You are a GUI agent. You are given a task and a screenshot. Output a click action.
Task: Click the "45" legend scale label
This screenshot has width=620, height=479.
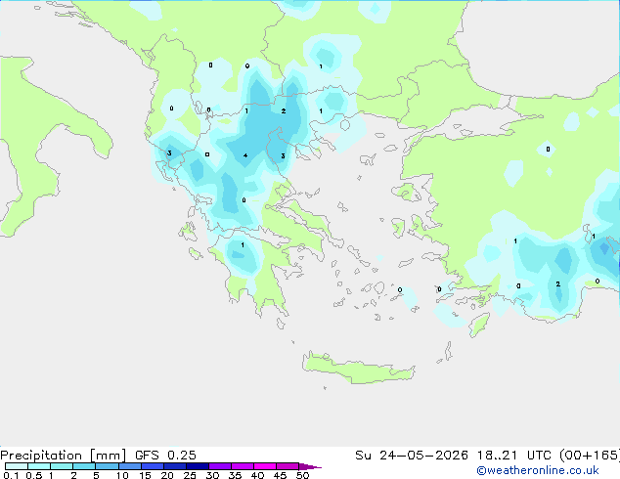[280, 475]
